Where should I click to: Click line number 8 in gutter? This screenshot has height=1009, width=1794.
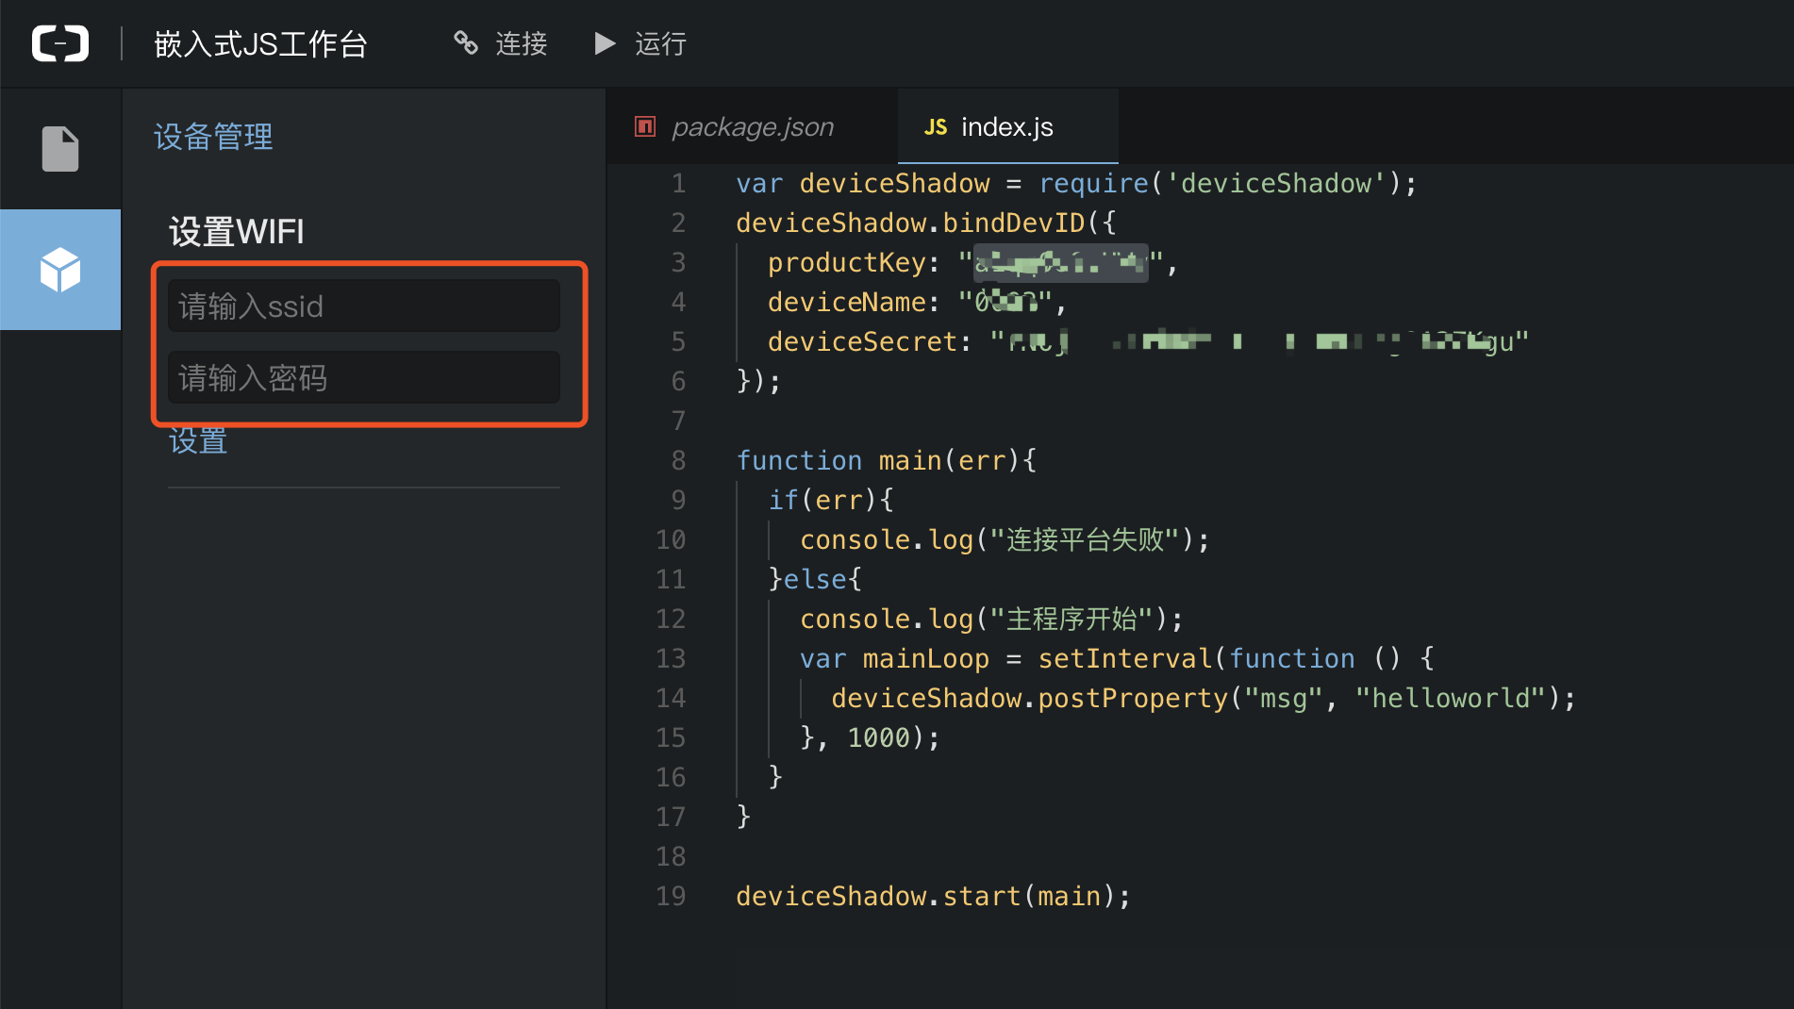pyautogui.click(x=678, y=460)
